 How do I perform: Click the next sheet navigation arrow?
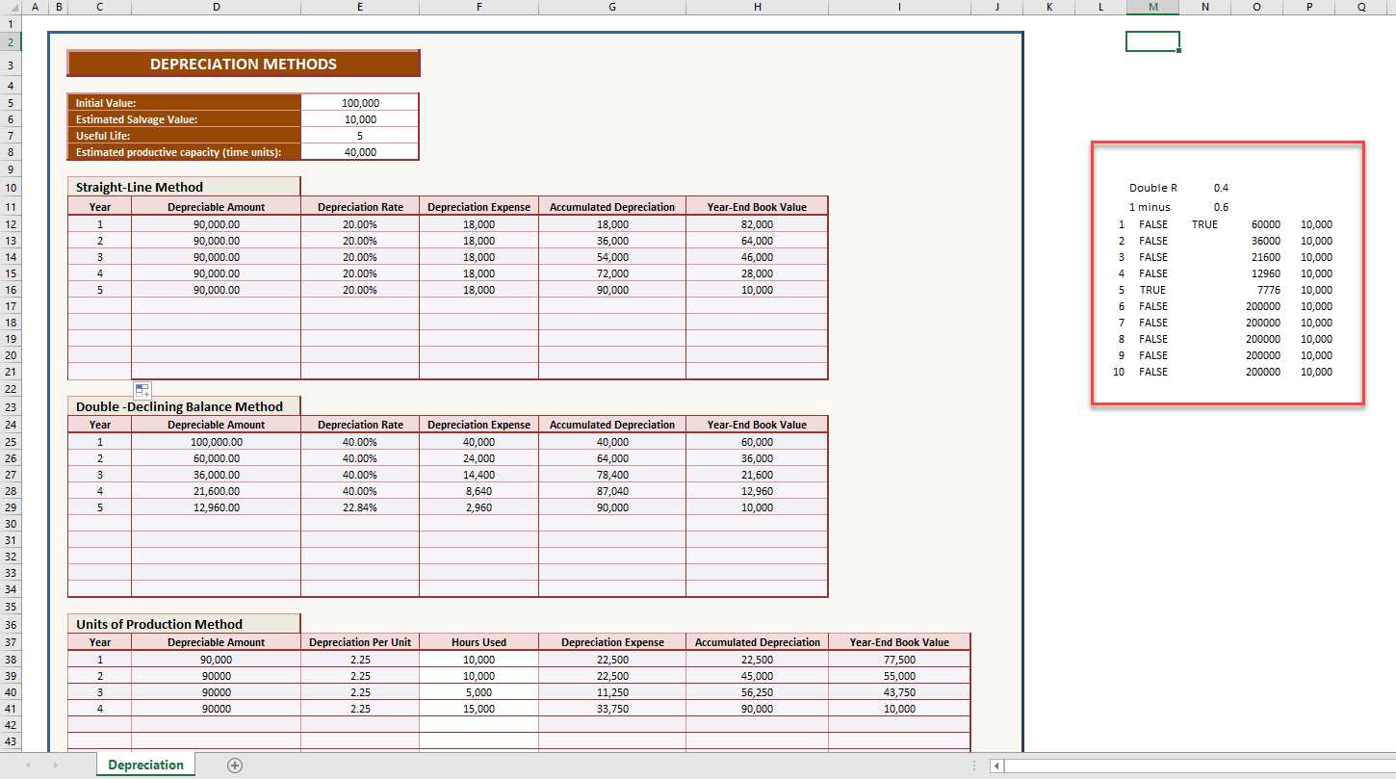tap(55, 765)
